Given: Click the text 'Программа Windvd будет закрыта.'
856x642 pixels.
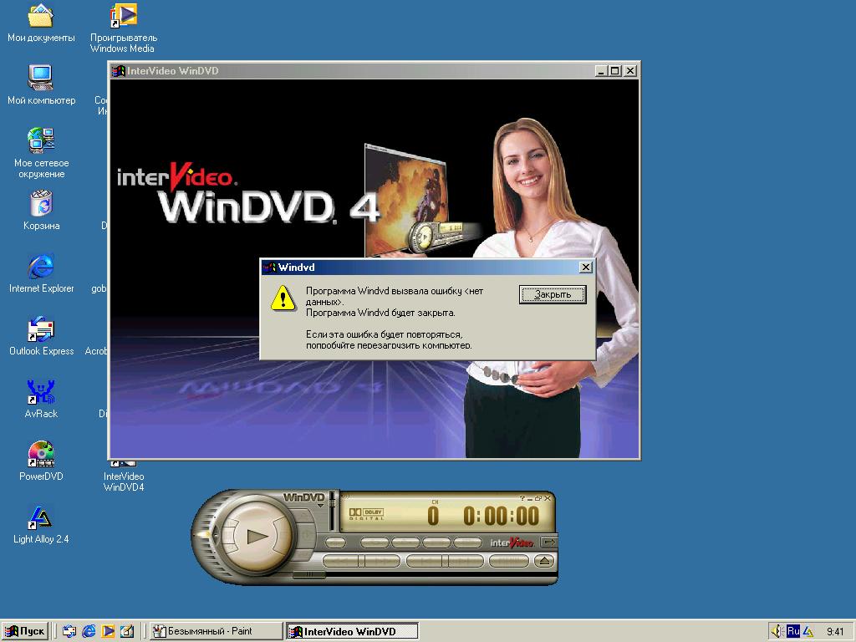Looking at the screenshot, I should coord(380,313).
